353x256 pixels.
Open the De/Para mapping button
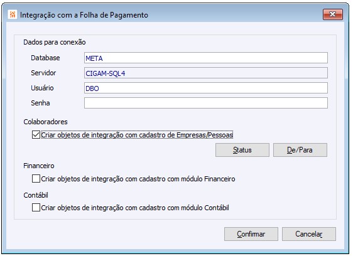tap(300, 150)
